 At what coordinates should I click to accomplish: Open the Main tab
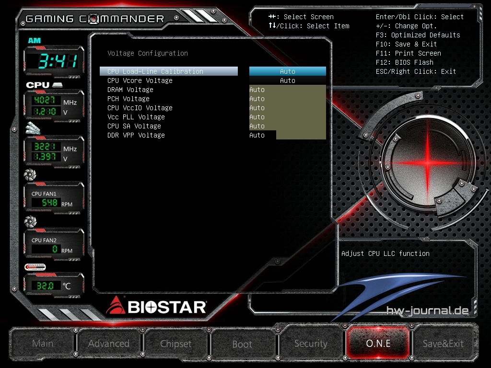point(43,343)
